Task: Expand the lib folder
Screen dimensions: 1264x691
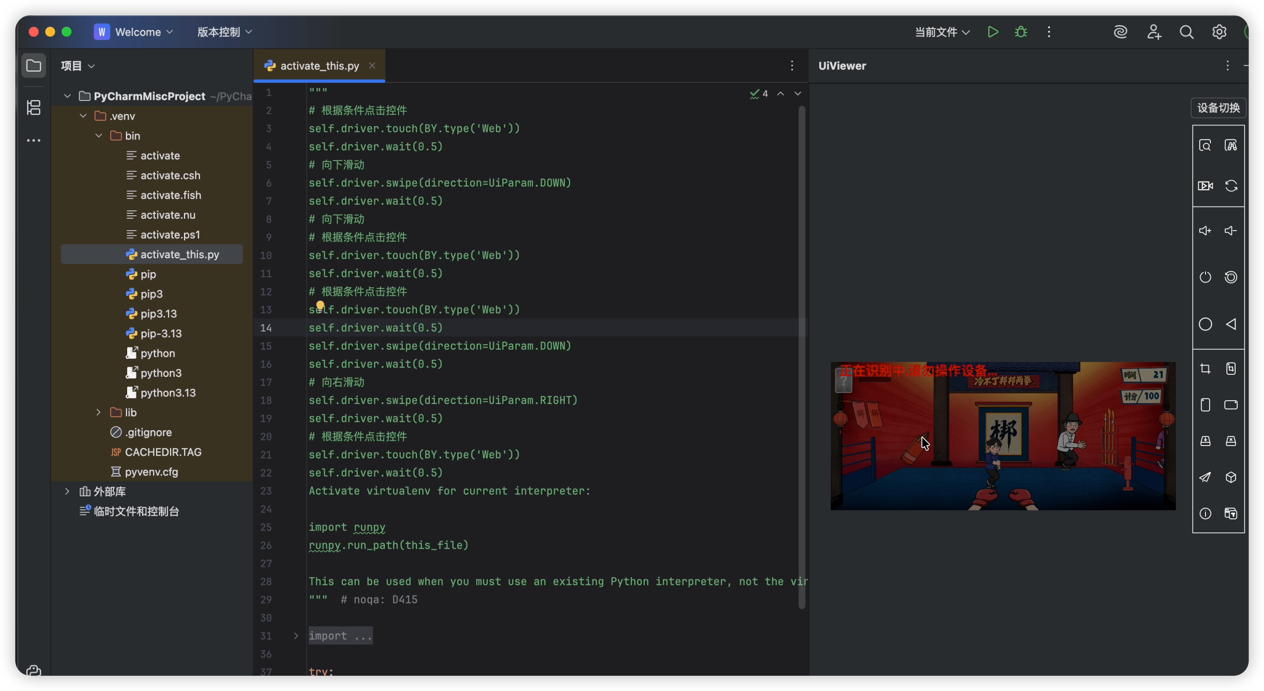Action: pos(99,413)
